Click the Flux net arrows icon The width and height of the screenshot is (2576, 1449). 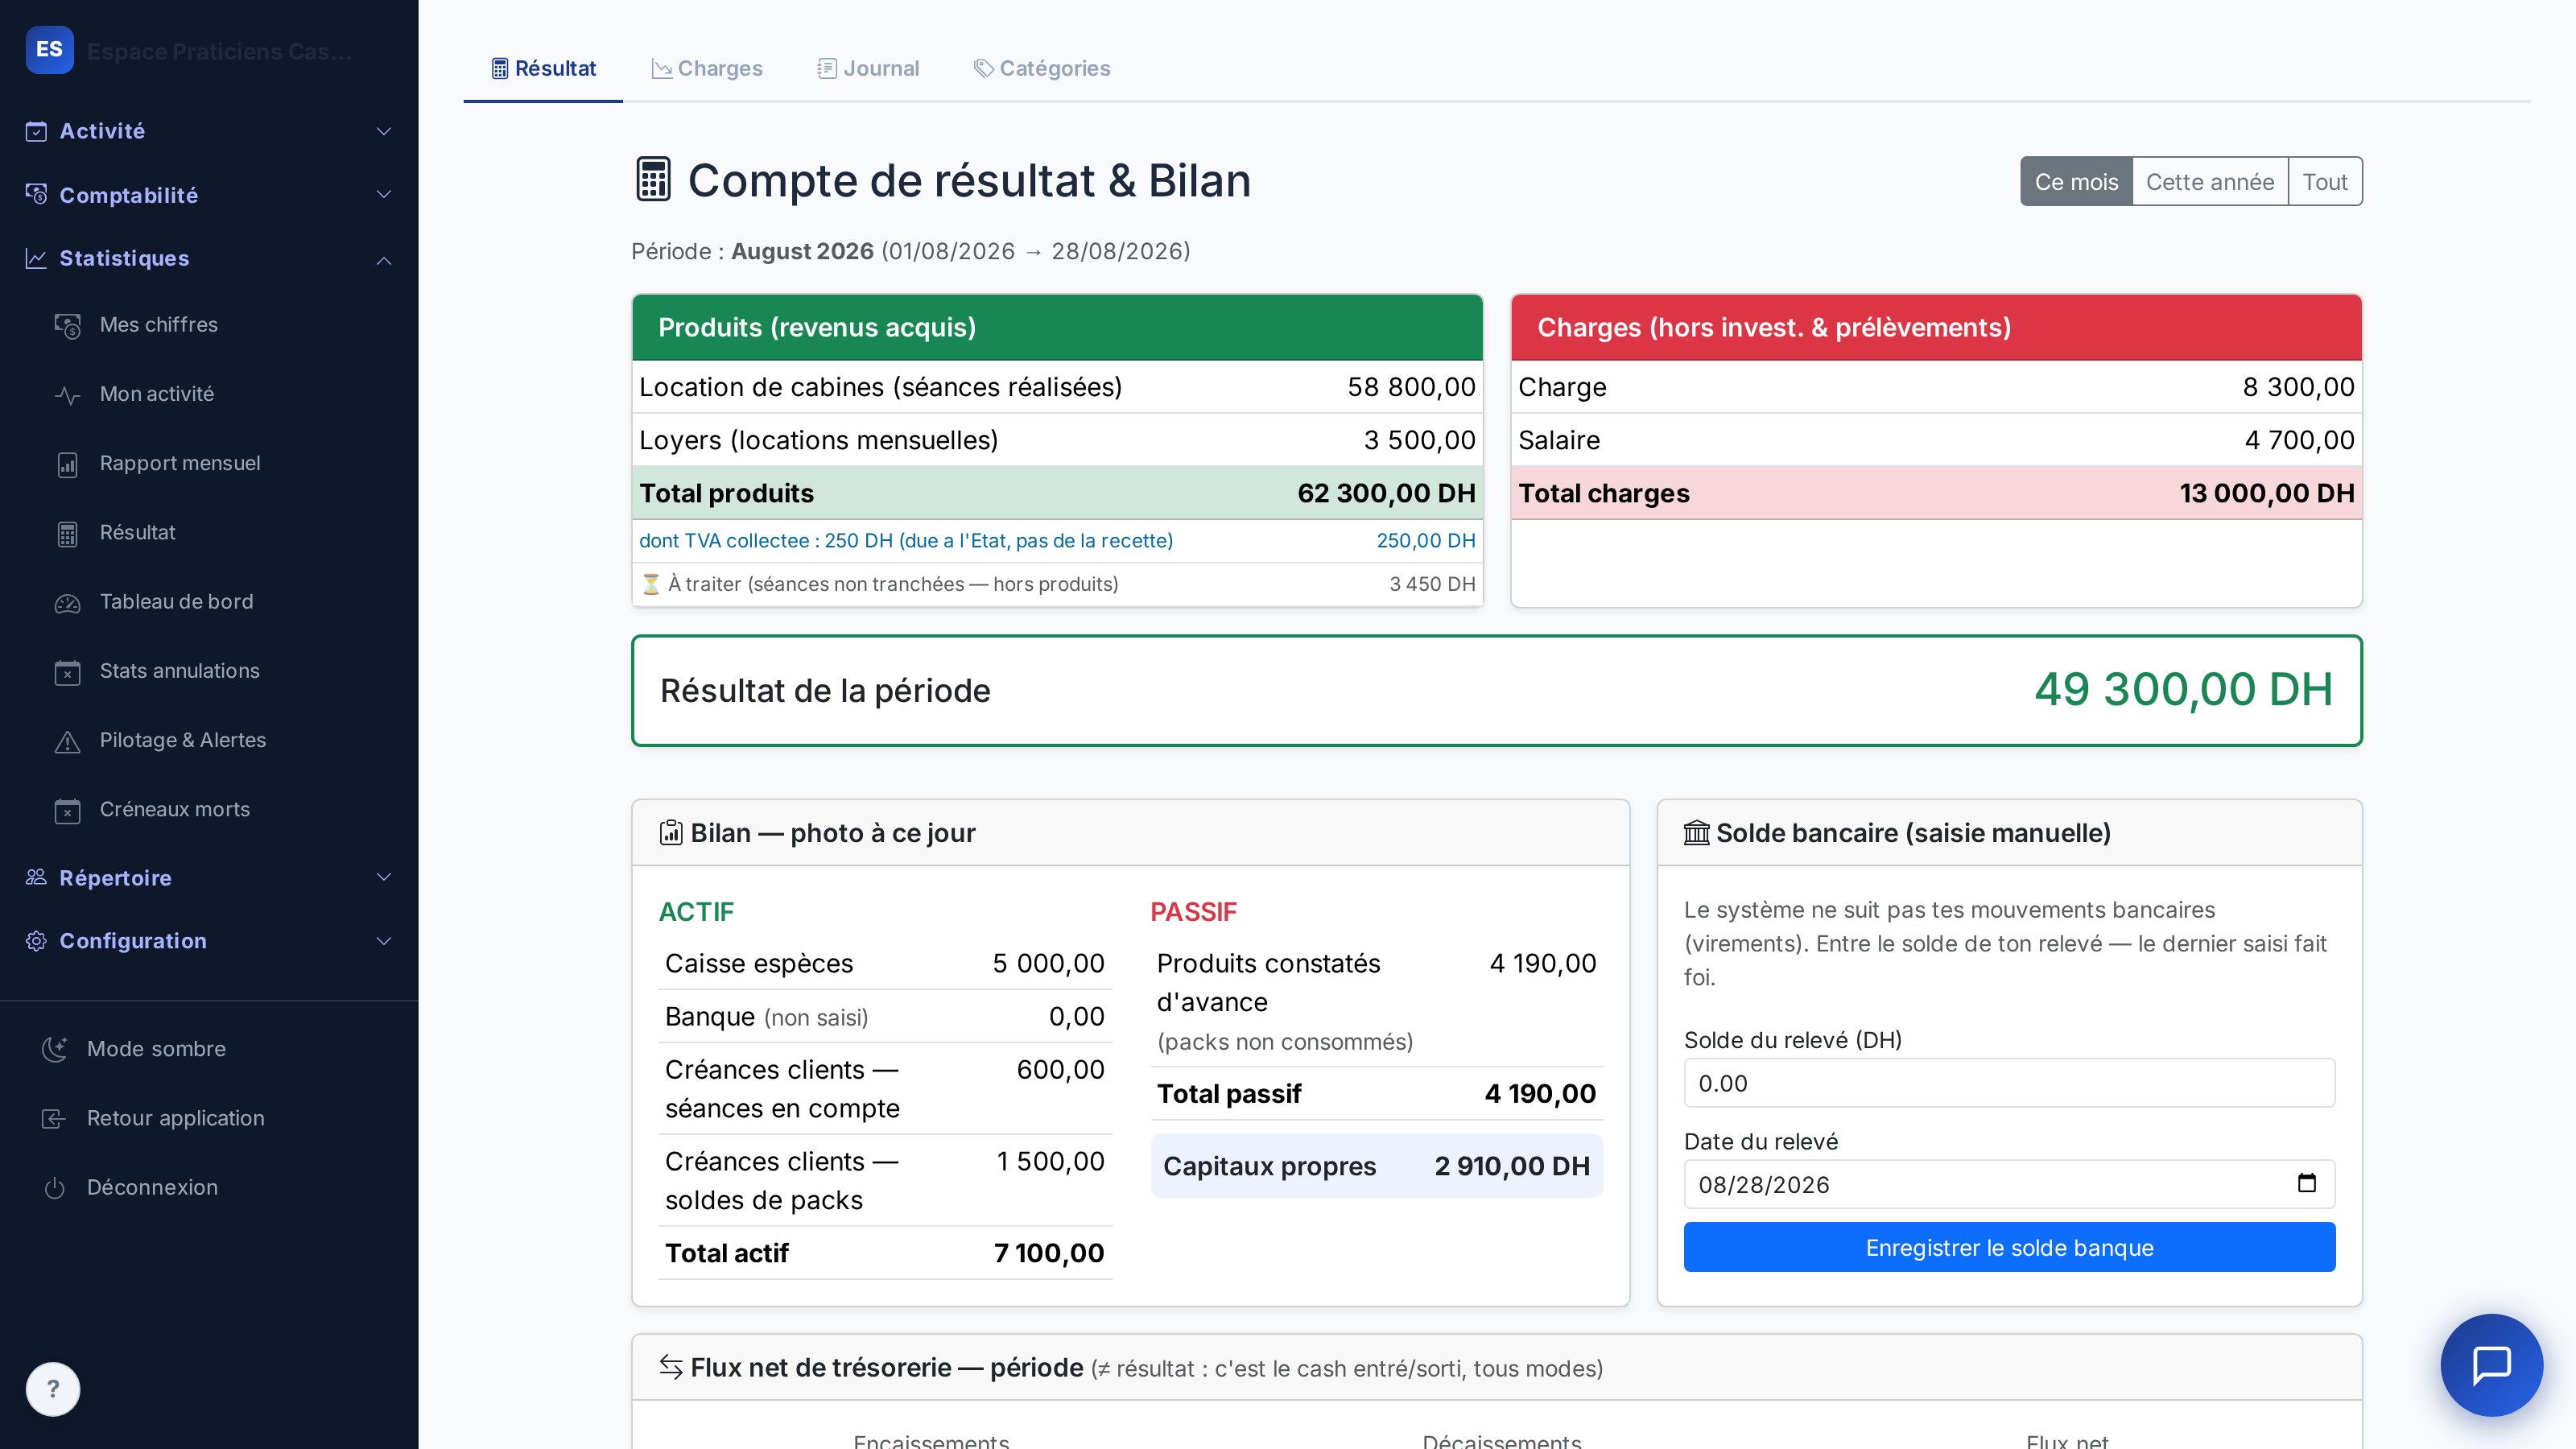pos(671,1367)
